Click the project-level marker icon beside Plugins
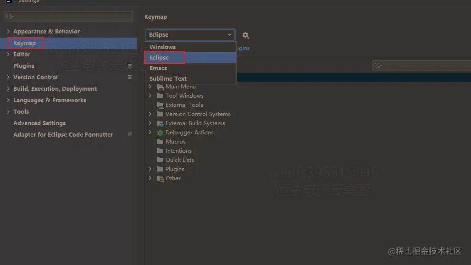Screen dimensions: 471x265 click(x=130, y=66)
